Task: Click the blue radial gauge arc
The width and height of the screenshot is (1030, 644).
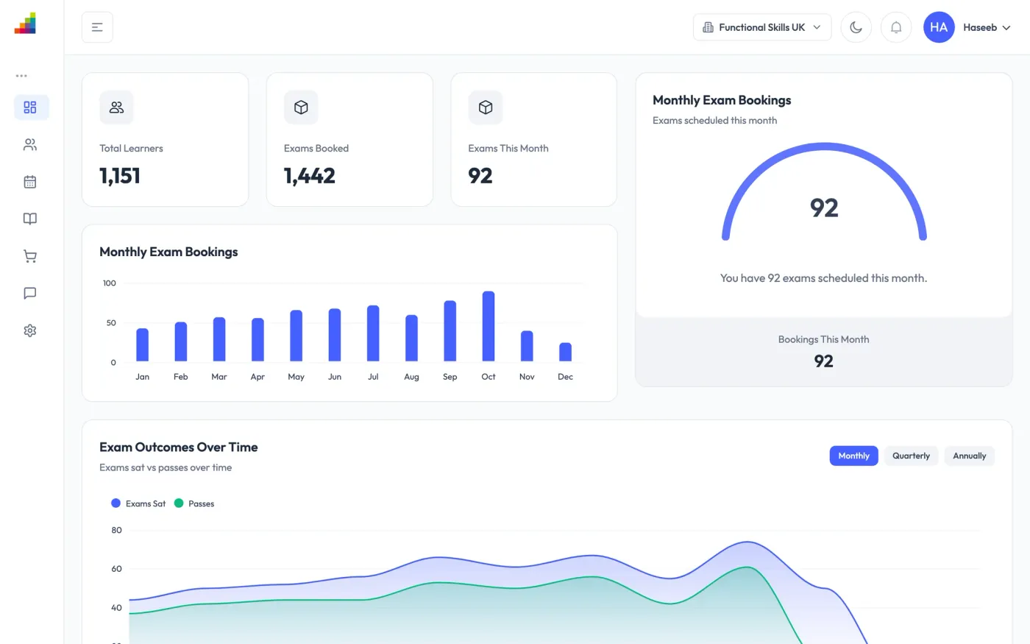Action: tap(824, 147)
